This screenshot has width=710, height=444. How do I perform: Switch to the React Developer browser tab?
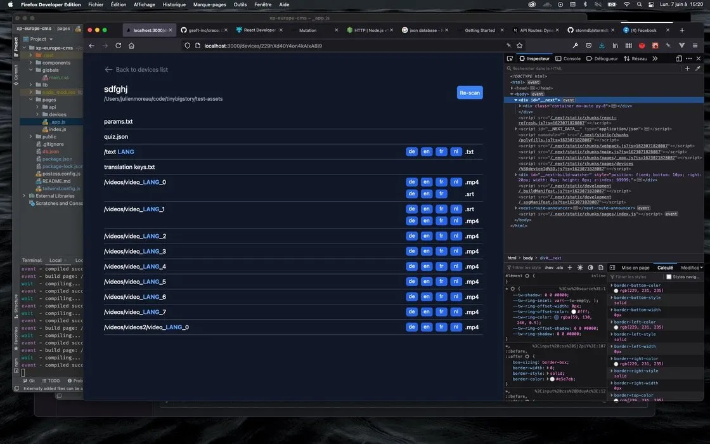coord(259,30)
